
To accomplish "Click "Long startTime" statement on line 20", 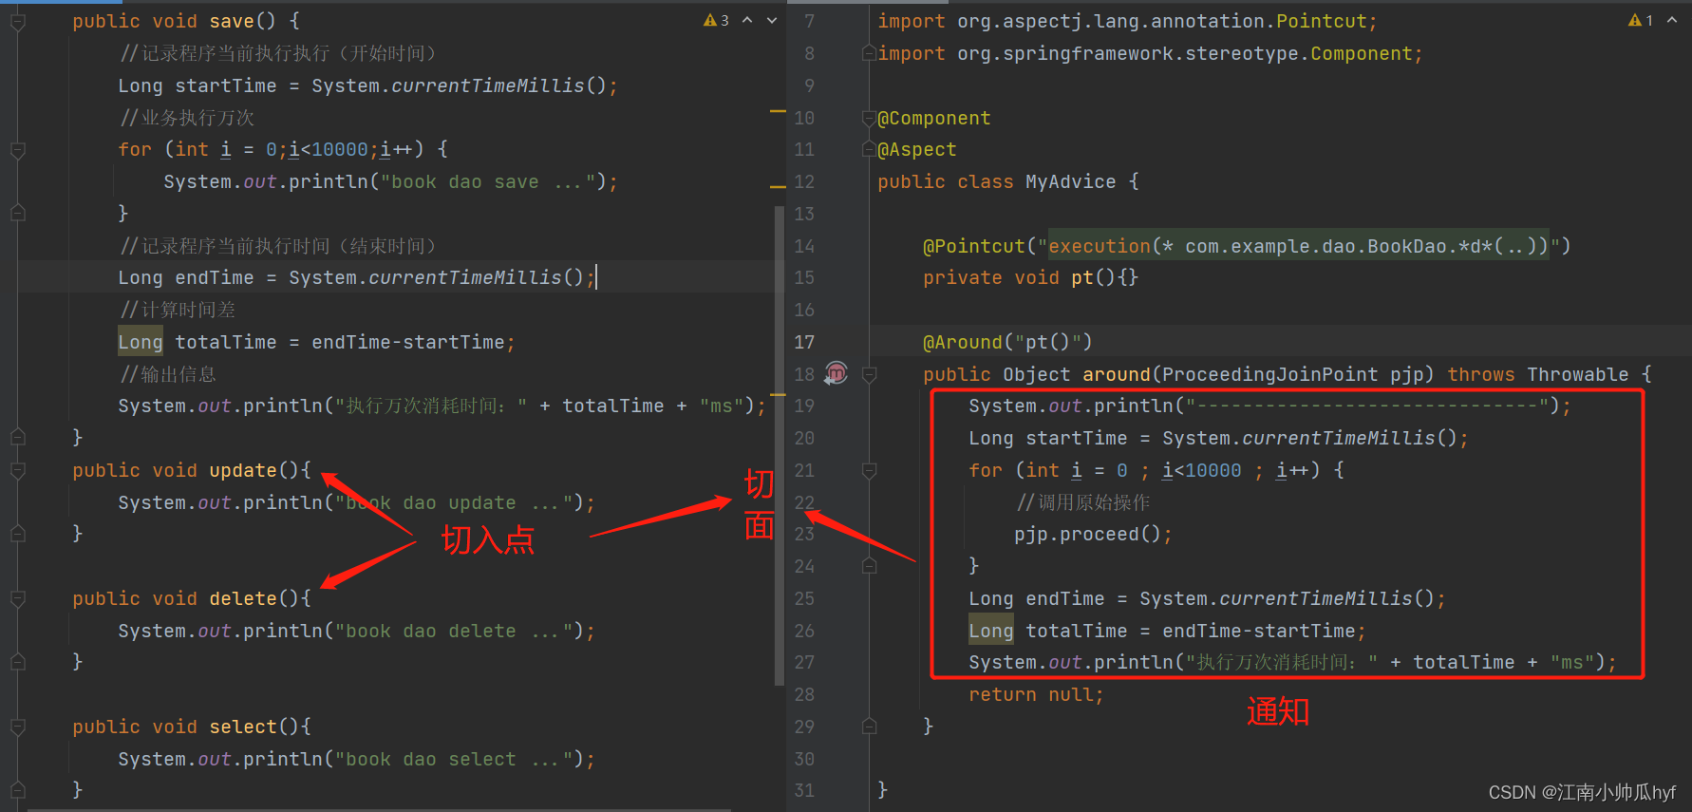I will pyautogui.click(x=1218, y=438).
